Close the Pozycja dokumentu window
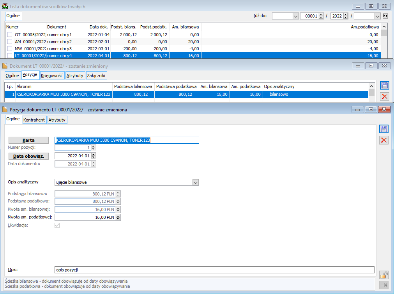The height and width of the screenshot is (294, 394). [x=384, y=109]
